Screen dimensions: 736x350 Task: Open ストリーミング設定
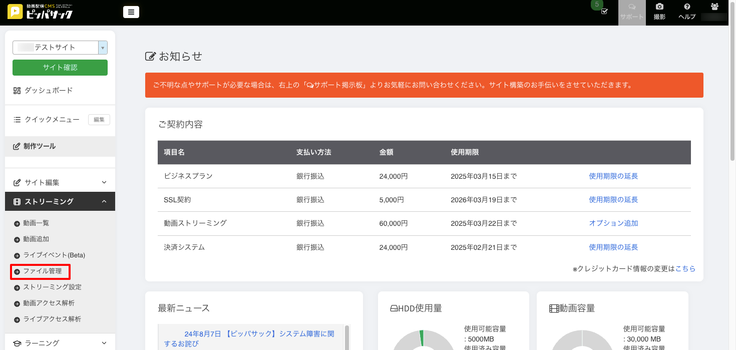pos(52,287)
